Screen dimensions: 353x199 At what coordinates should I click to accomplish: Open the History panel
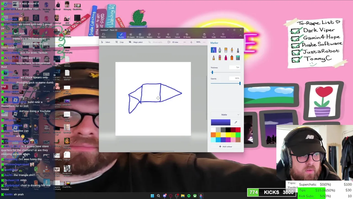click(x=223, y=35)
